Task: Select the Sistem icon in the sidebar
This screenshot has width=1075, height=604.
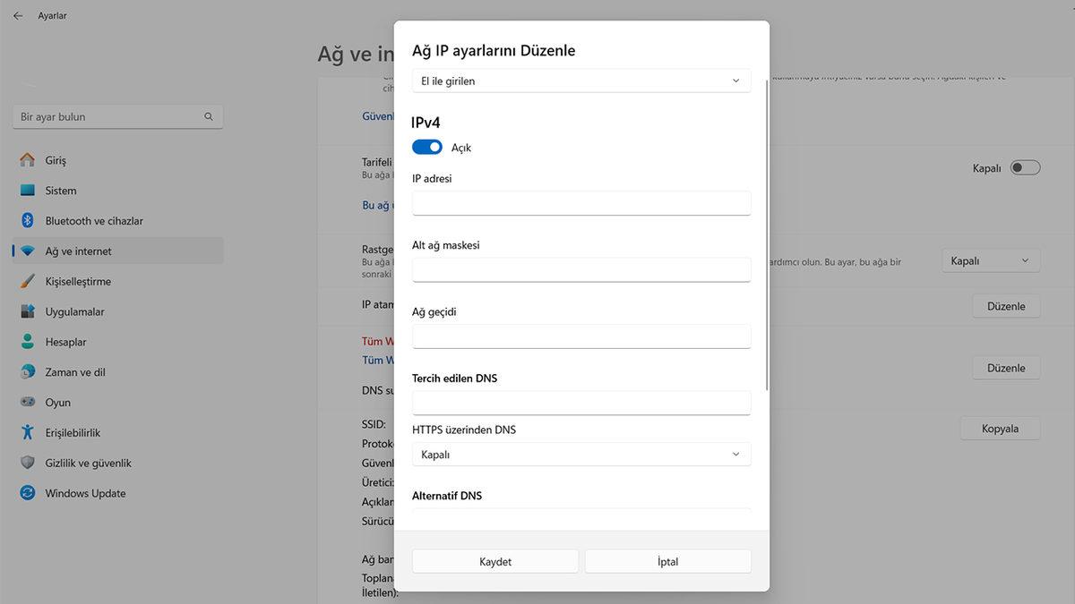Action: click(27, 190)
